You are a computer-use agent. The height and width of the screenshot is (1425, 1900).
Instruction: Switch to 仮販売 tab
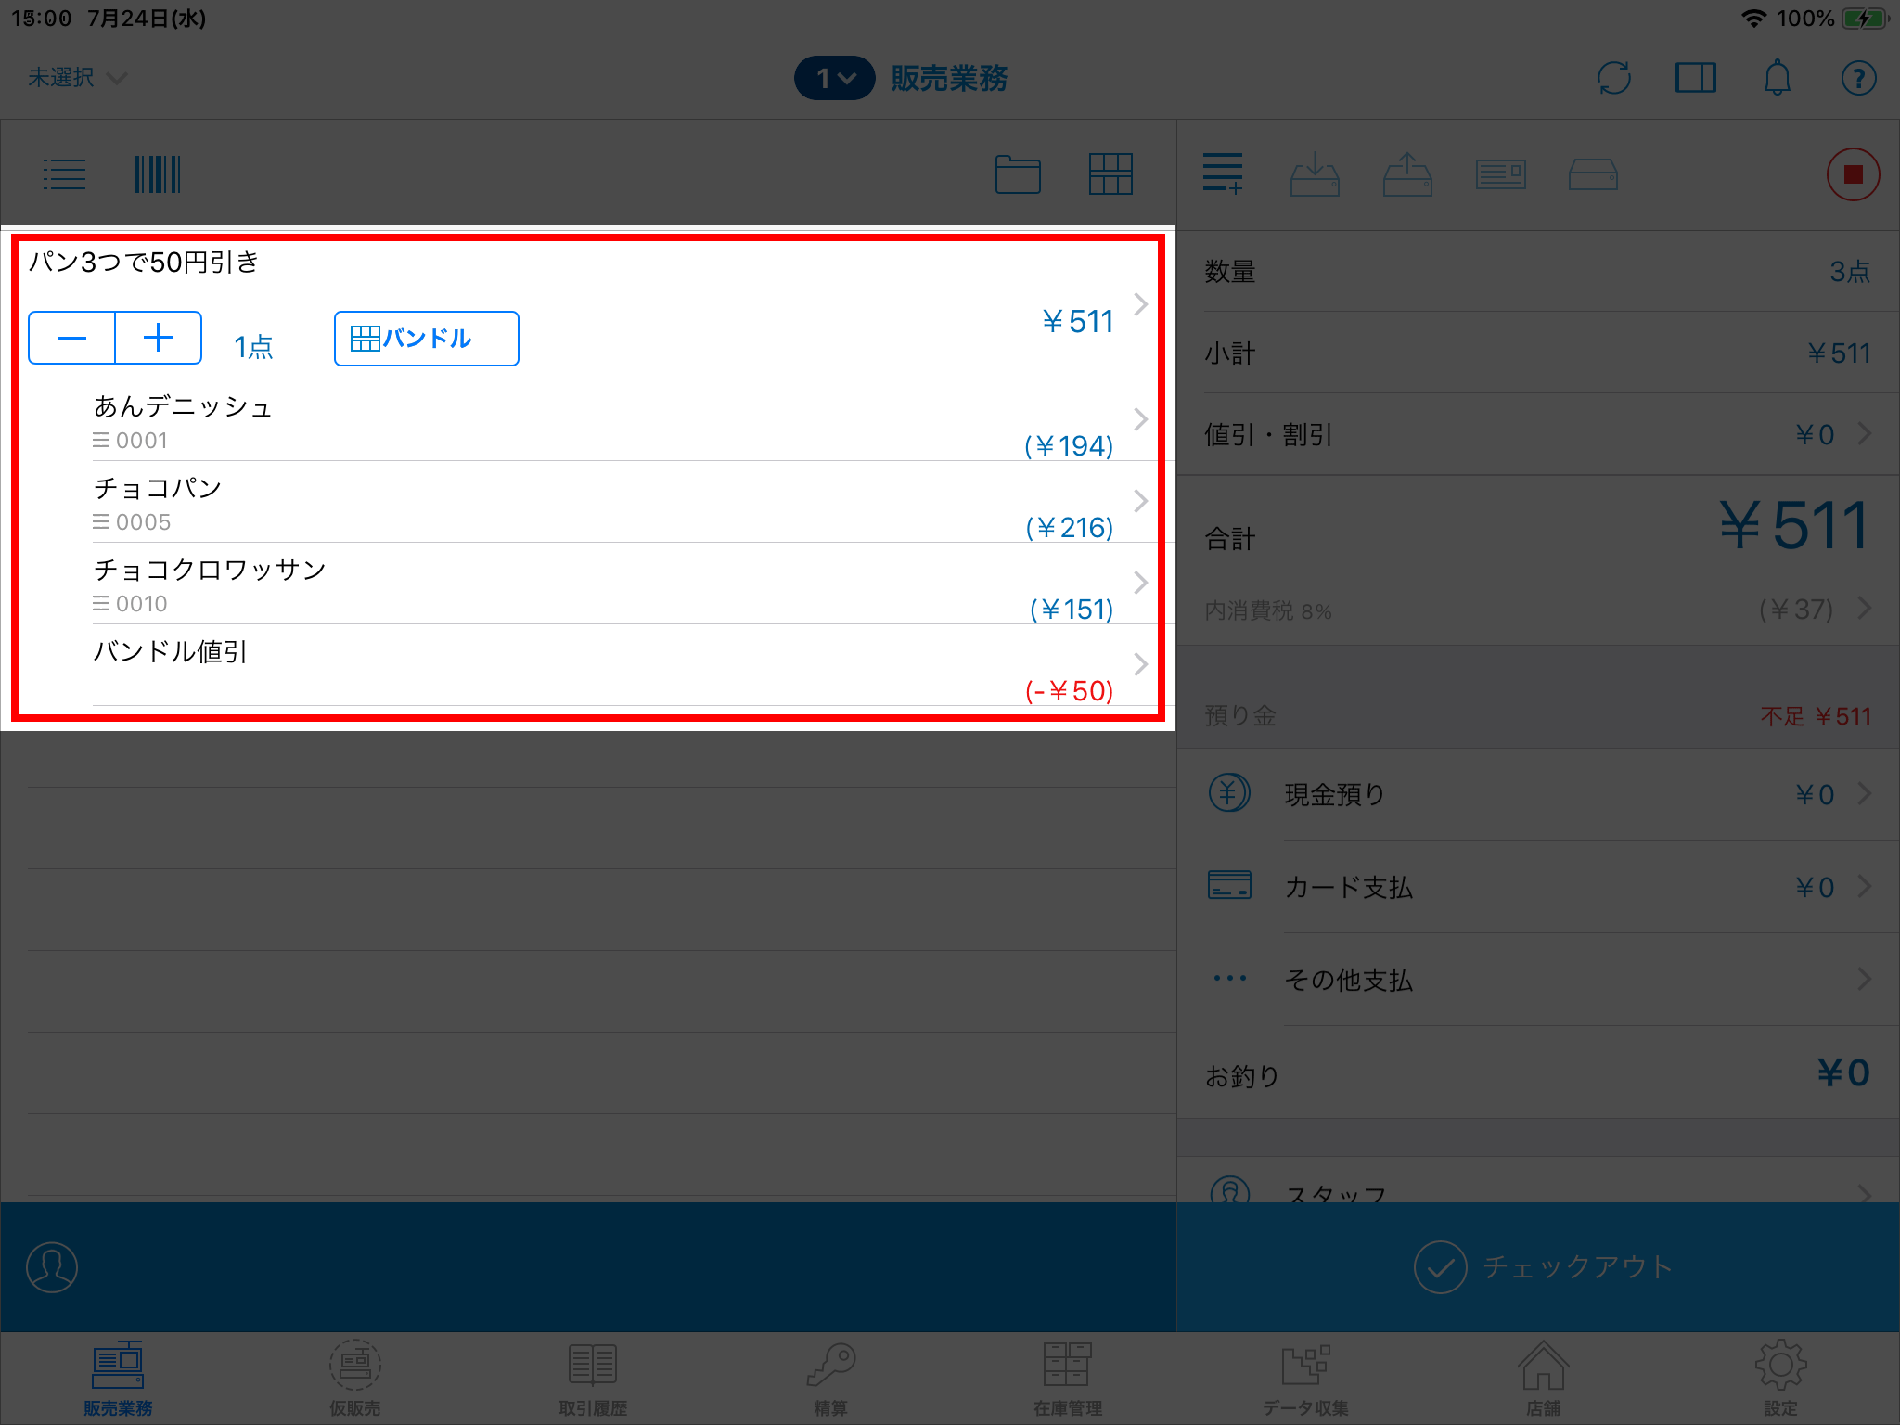click(x=355, y=1380)
